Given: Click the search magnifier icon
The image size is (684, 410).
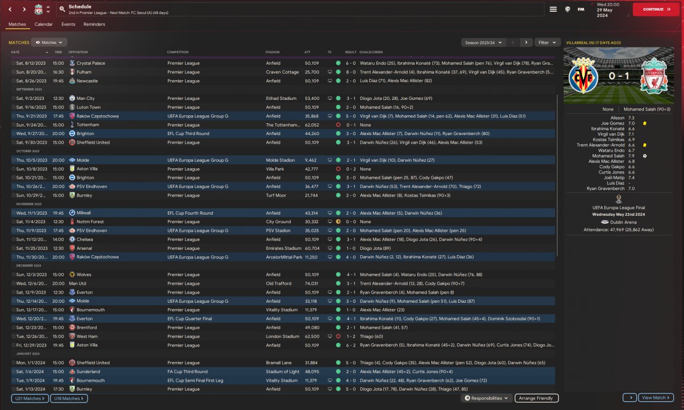Looking at the screenshot, I should click(63, 9).
